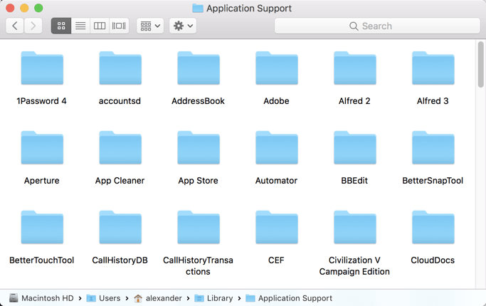Select the AddressBook folder icon

[x=199, y=68]
